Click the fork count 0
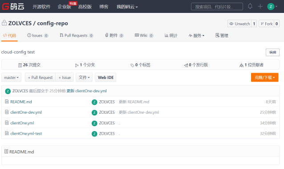The width and height of the screenshot is (284, 169). click(x=276, y=24)
